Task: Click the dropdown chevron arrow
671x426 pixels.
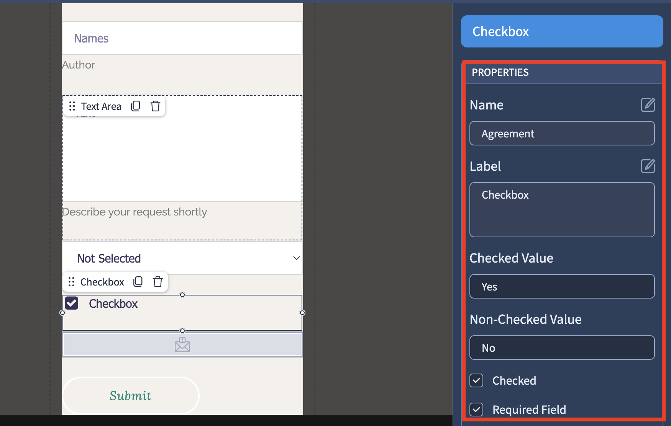Action: pos(296,258)
